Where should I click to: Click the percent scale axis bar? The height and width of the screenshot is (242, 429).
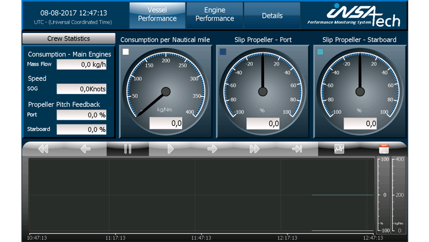[384, 195]
